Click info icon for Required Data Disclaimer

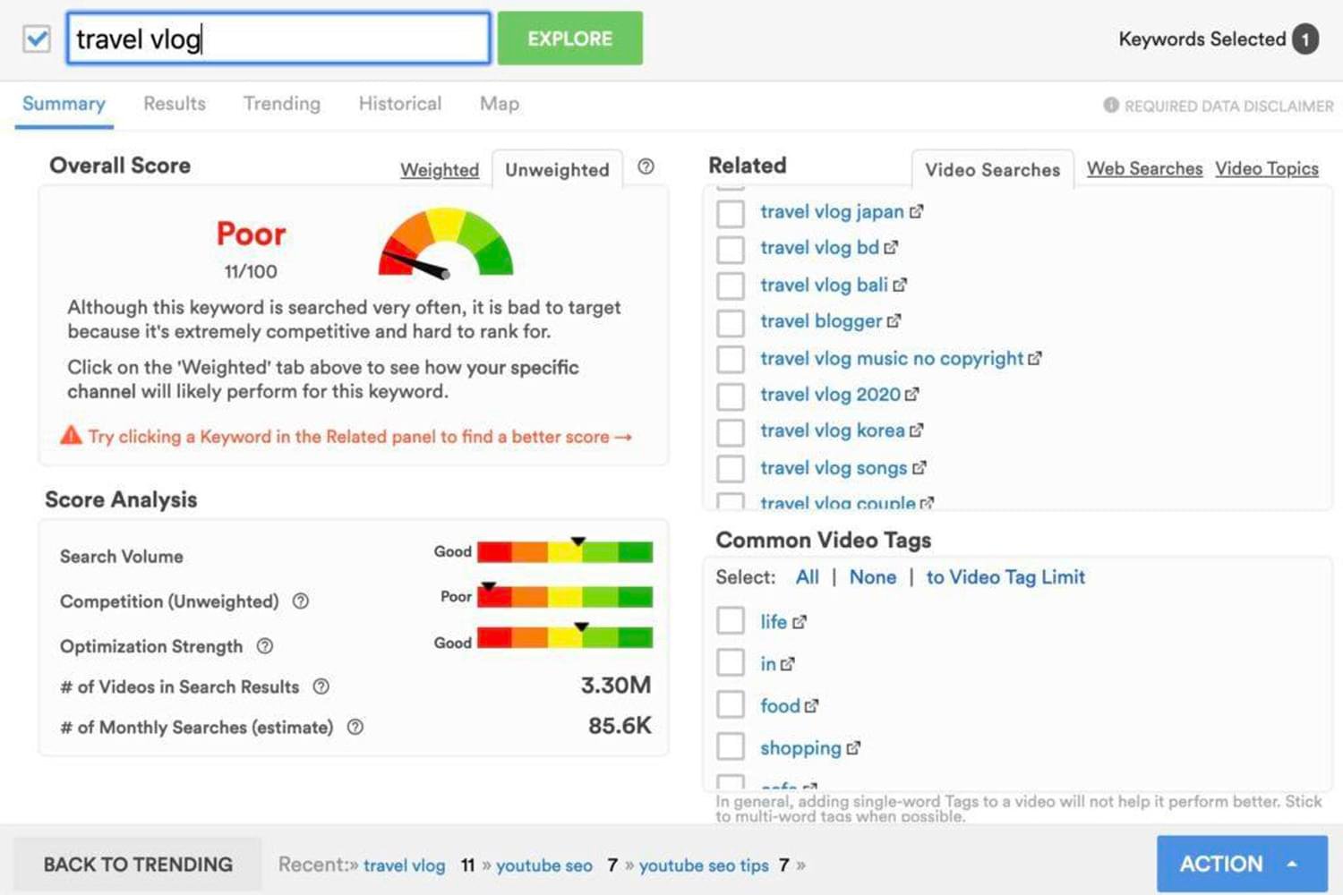1111,106
